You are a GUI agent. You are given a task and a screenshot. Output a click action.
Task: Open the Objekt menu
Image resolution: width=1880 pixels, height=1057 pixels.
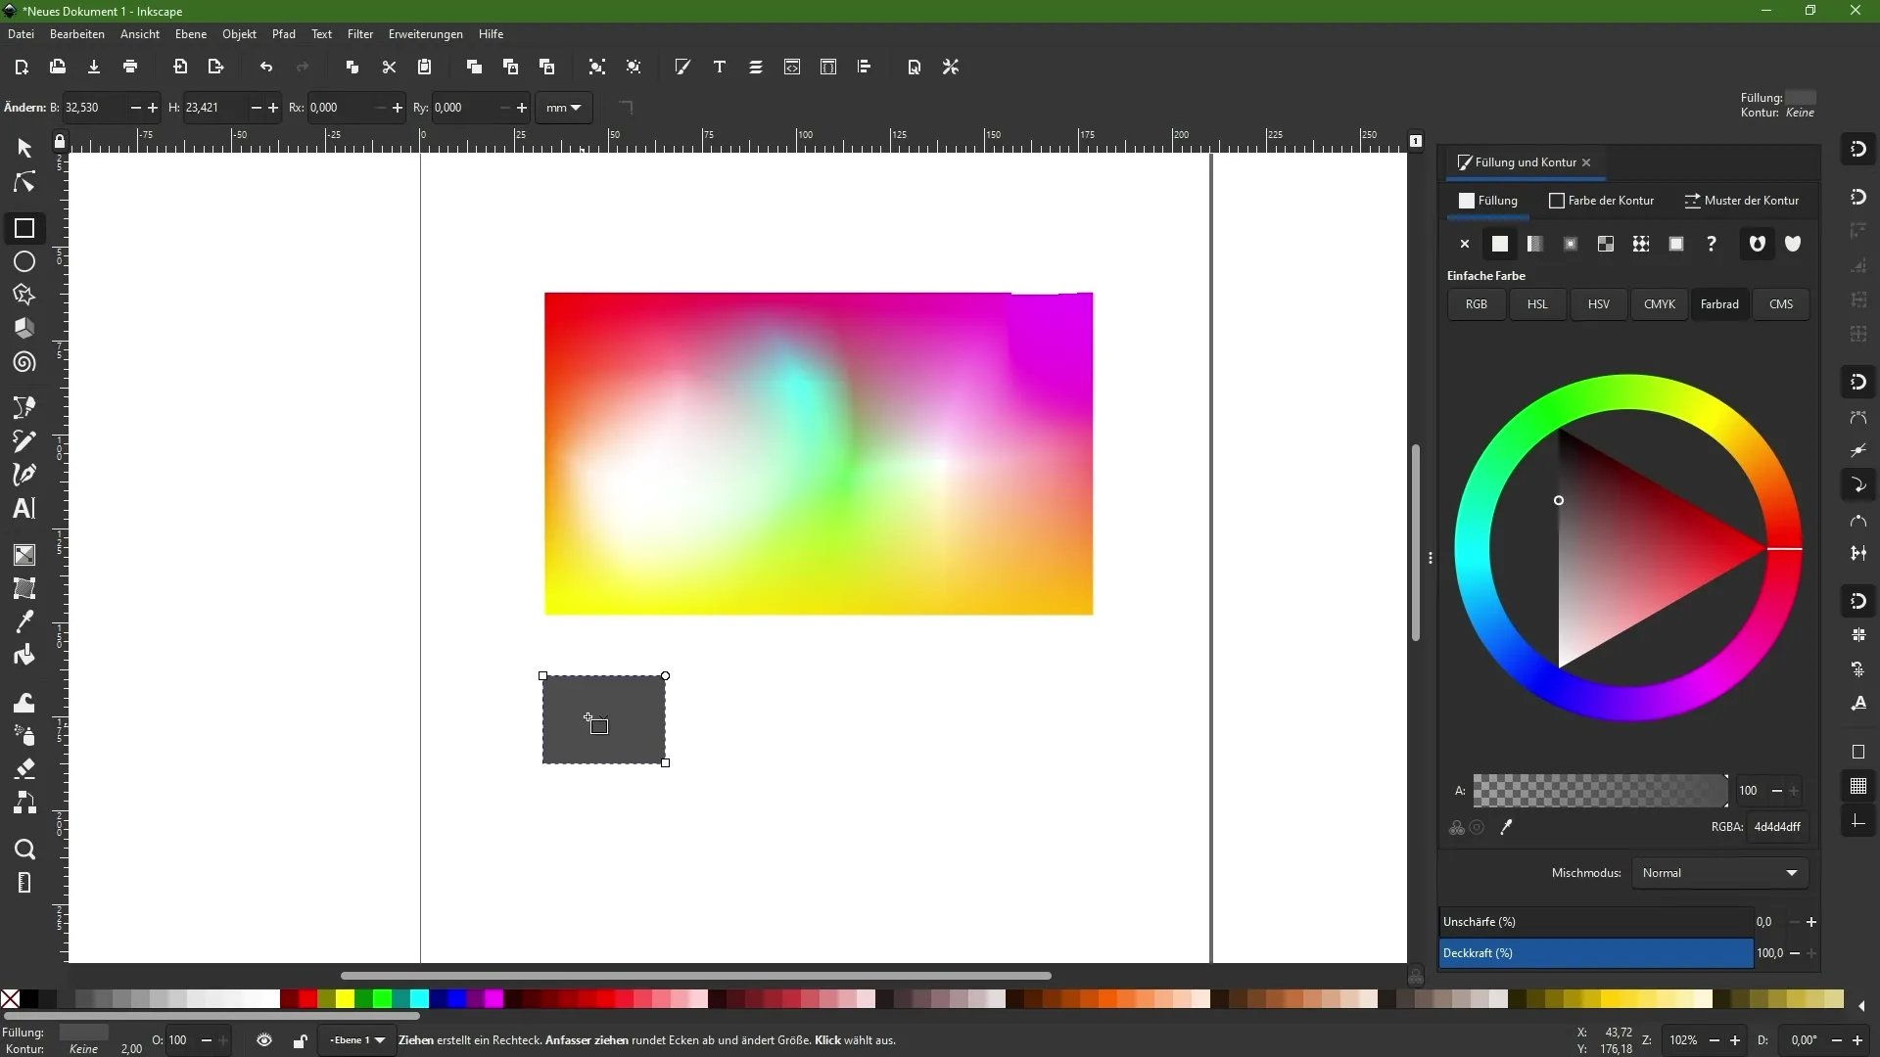239,34
